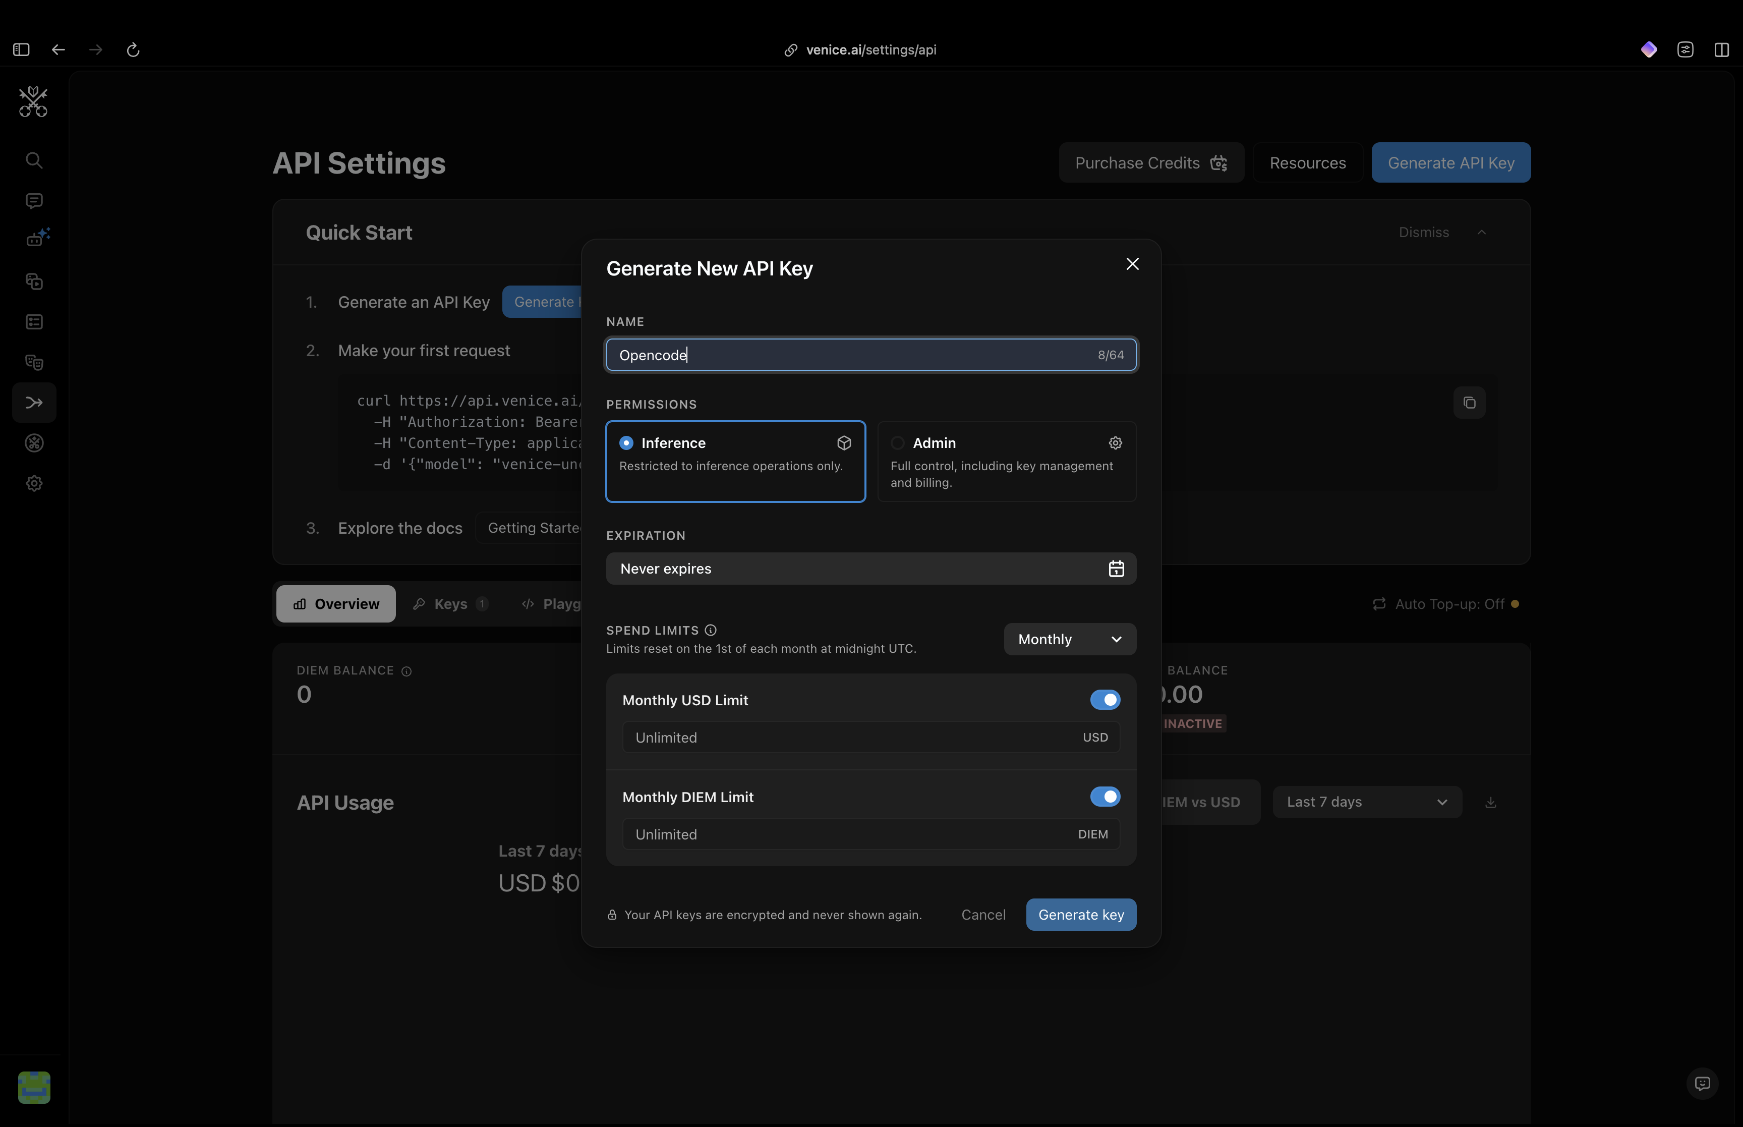Image resolution: width=1743 pixels, height=1127 pixels.
Task: Go forward with the browser arrow
Action: 96,50
